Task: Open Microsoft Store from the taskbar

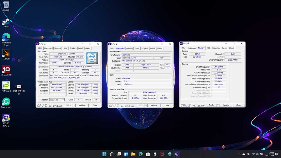Action: [148, 154]
